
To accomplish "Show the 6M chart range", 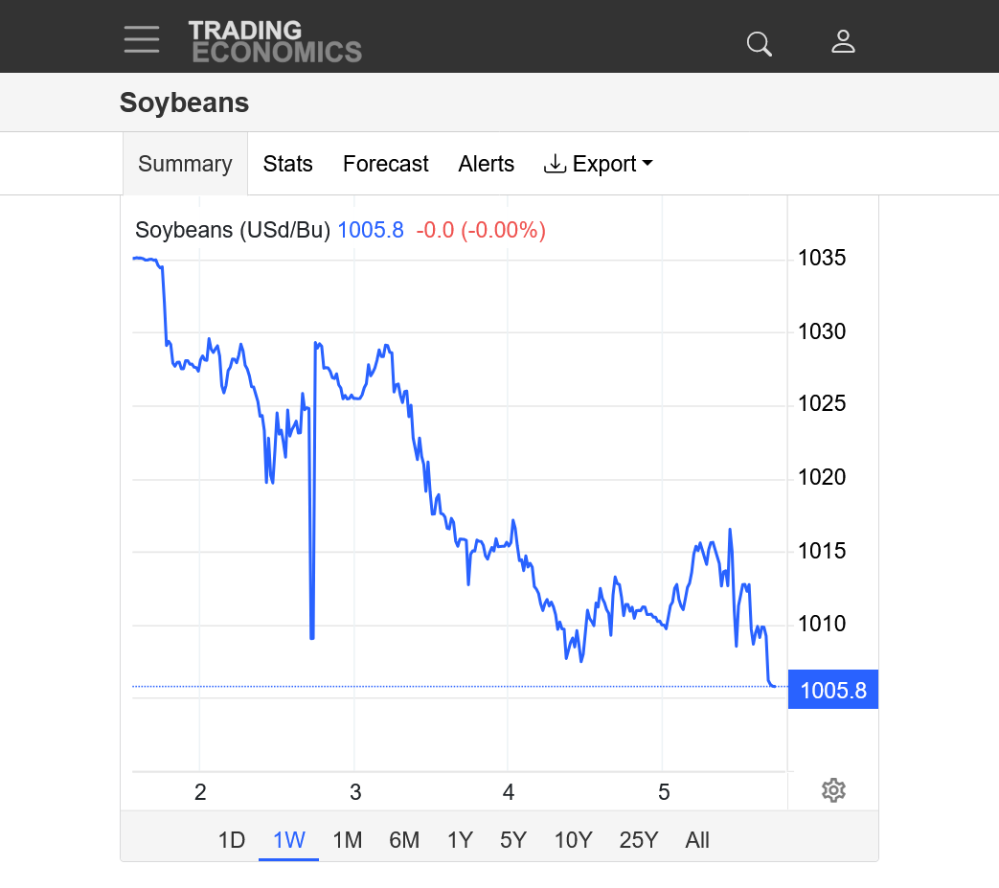I will (404, 840).
